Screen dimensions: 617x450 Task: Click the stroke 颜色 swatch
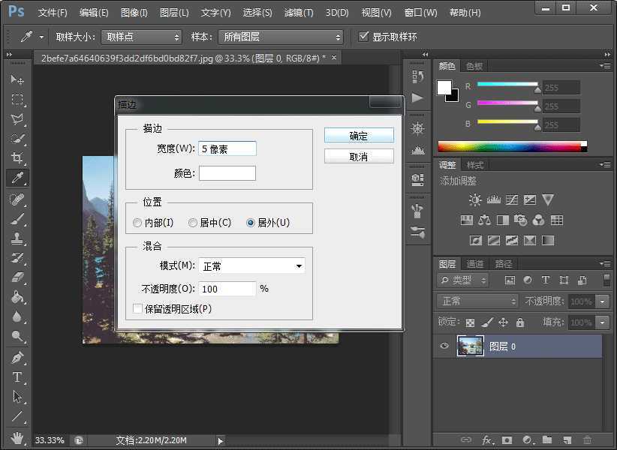pos(227,172)
